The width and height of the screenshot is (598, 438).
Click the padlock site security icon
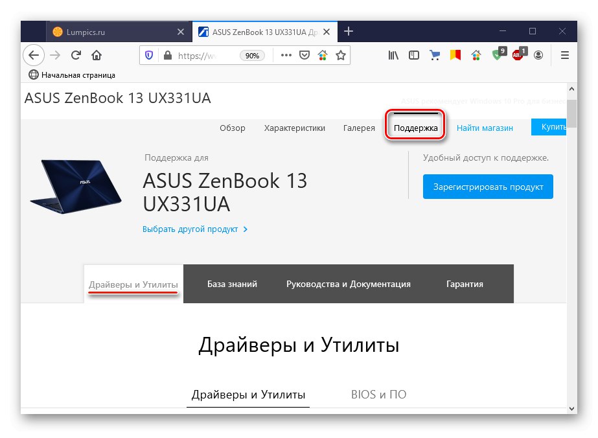[x=167, y=55]
